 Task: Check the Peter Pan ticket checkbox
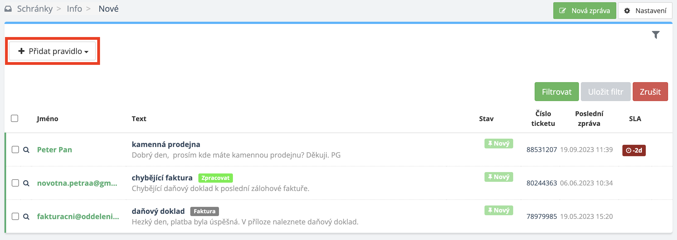[x=15, y=150]
